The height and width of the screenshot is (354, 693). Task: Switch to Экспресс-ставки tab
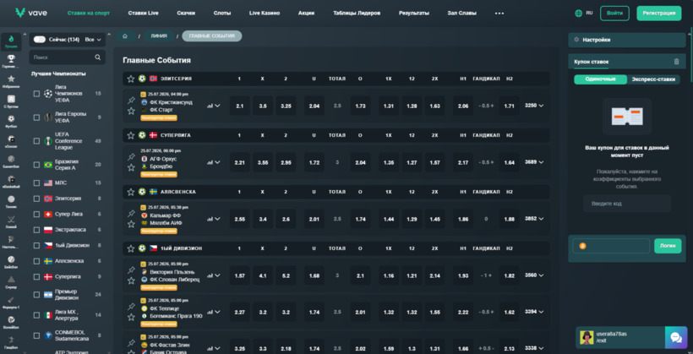[653, 79]
